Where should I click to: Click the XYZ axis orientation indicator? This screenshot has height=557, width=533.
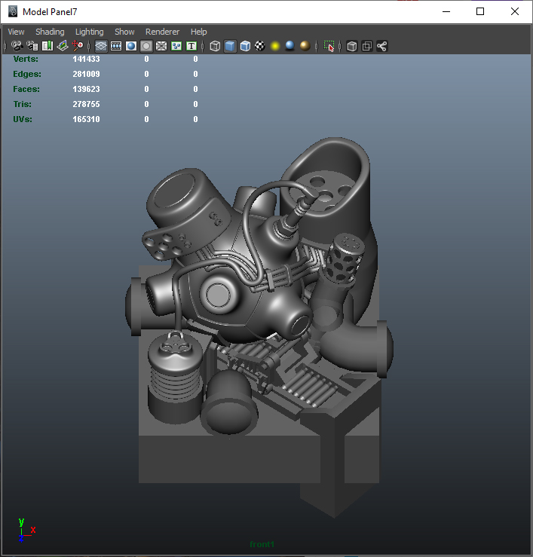click(26, 530)
